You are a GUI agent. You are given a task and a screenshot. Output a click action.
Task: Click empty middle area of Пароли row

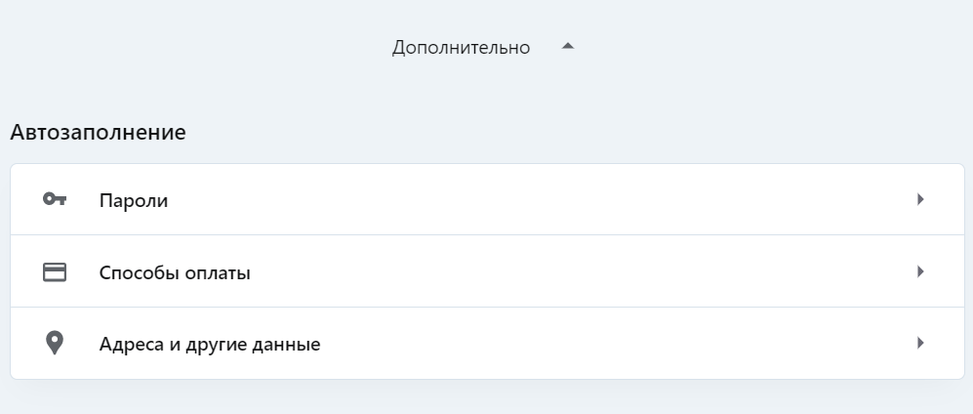click(537, 199)
